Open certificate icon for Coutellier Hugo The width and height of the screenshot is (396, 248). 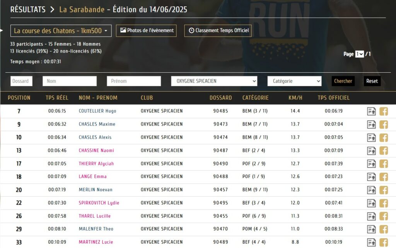(371, 111)
